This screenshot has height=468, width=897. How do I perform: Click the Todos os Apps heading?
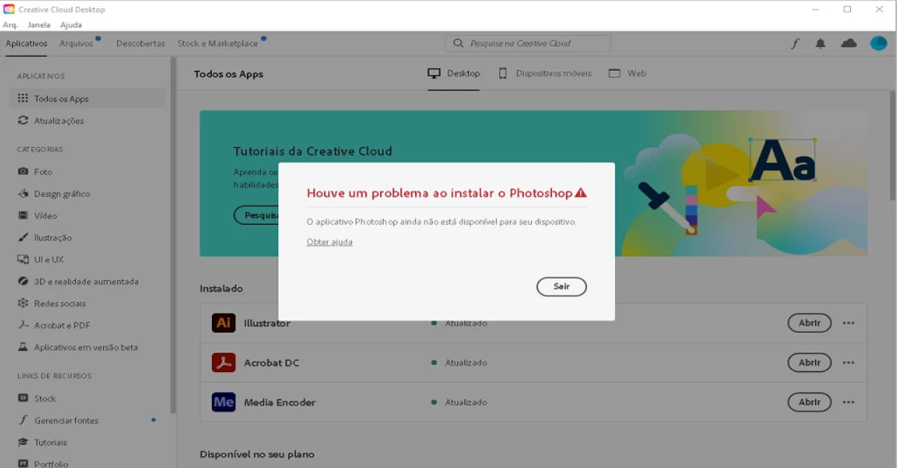click(229, 74)
